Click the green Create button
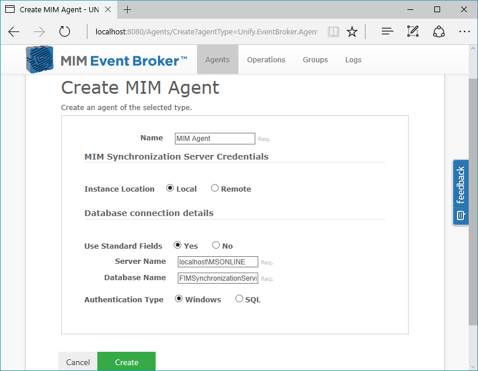The image size is (478, 371). click(x=126, y=362)
